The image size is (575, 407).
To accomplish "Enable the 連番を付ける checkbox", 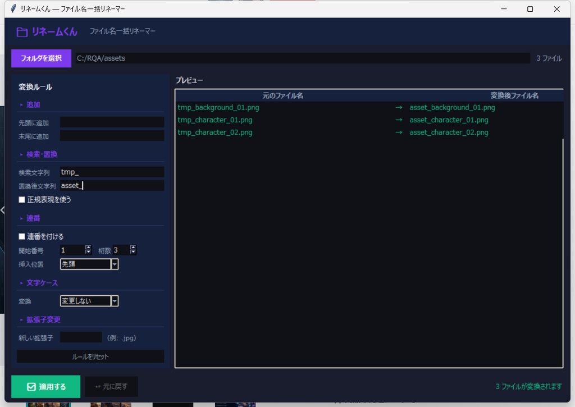I will (x=22, y=236).
